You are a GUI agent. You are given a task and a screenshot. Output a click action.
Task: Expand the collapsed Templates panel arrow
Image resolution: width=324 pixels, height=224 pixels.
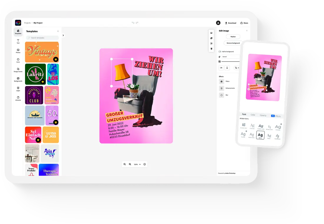point(63,35)
